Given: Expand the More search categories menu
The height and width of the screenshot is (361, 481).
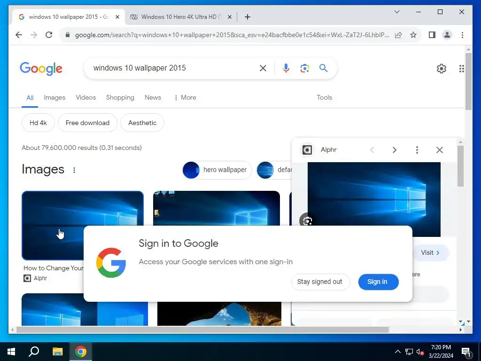Looking at the screenshot, I should click(x=185, y=97).
